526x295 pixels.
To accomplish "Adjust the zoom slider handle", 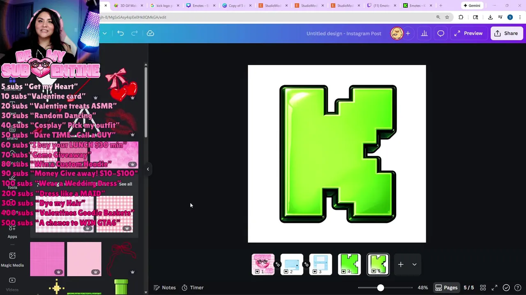I will 381,288.
